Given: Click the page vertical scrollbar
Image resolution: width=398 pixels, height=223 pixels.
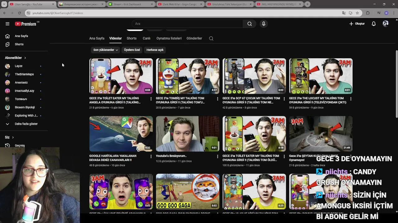Looking at the screenshot, I should click(x=396, y=84).
